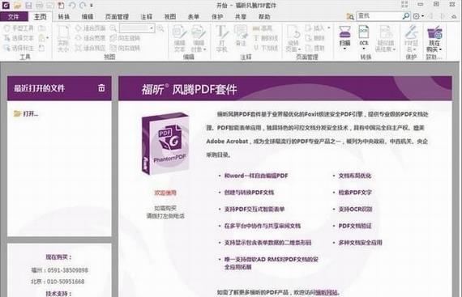
Task: Click the trash icon to clear recent files
Action: 101,88
